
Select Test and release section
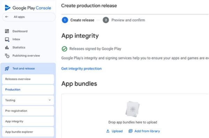[28, 69]
